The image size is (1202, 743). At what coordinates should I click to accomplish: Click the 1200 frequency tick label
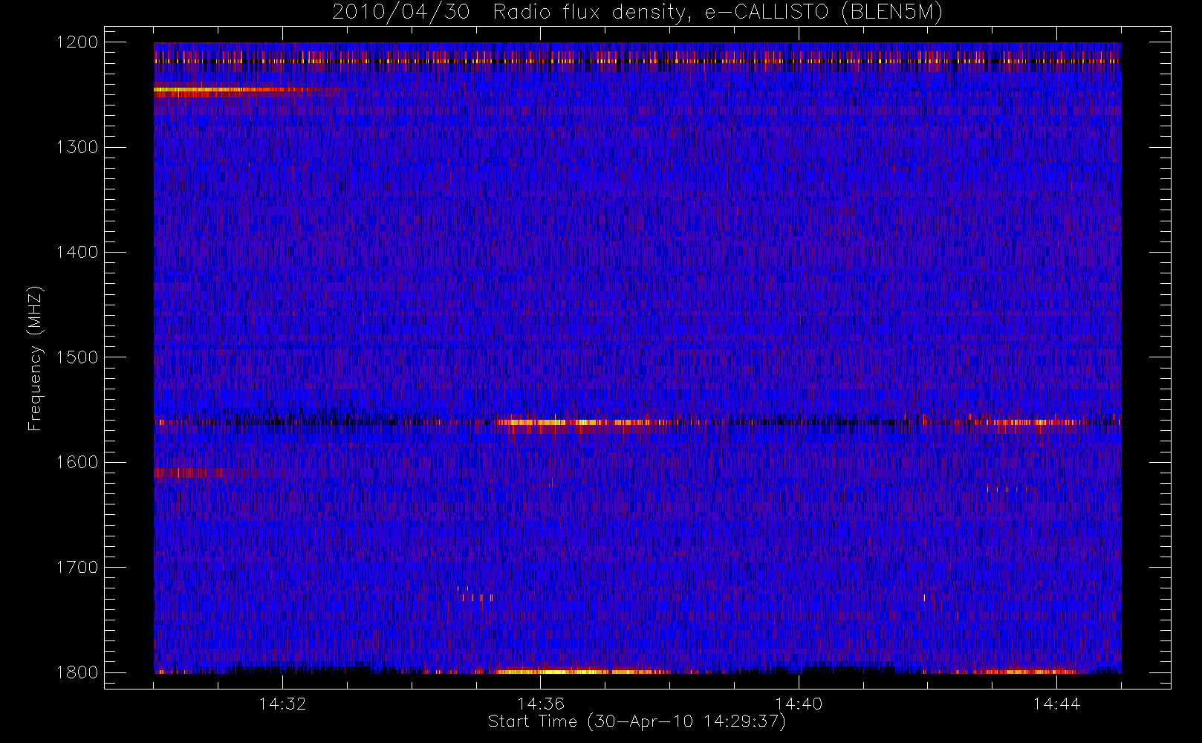point(77,42)
